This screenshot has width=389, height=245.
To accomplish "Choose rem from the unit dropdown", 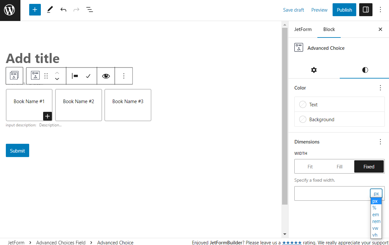I will pyautogui.click(x=376, y=221).
